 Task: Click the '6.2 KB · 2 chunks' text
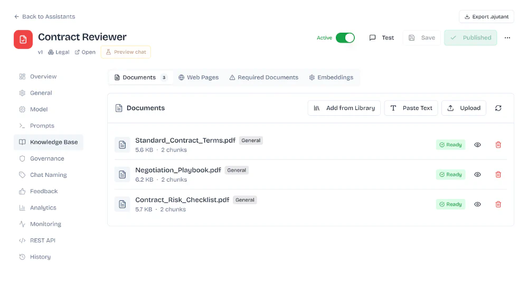click(x=161, y=180)
